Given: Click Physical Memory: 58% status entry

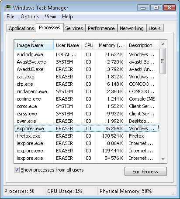Looking at the screenshot, I should tap(126, 191).
